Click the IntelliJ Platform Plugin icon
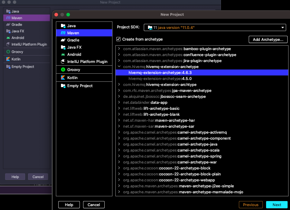The image size is (290, 210). [63, 61]
